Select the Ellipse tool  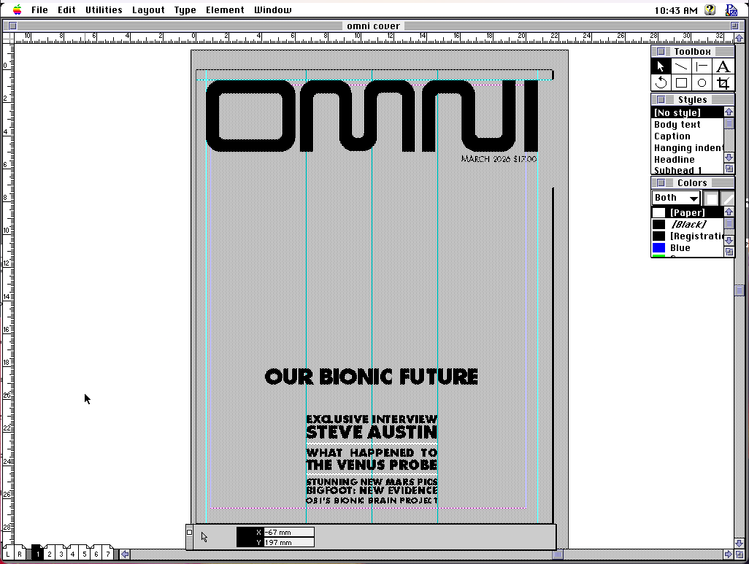pos(702,82)
